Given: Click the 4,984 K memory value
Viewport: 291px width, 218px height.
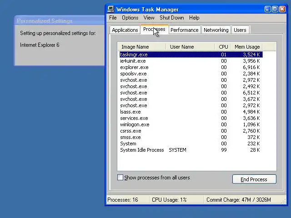Looking at the screenshot, I should coord(251,112).
